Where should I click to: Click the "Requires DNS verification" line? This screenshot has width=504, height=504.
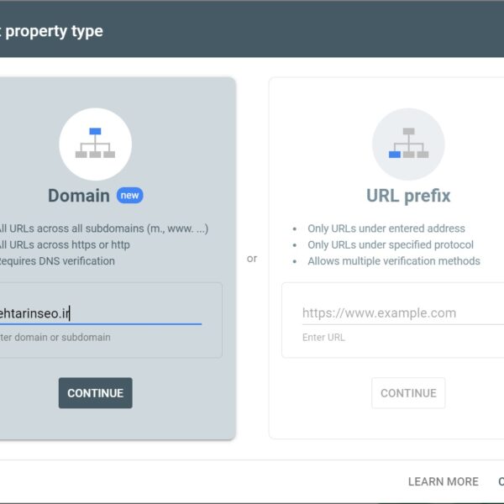coord(57,261)
